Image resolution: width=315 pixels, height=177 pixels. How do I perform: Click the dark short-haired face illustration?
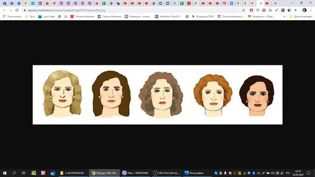coord(257,95)
